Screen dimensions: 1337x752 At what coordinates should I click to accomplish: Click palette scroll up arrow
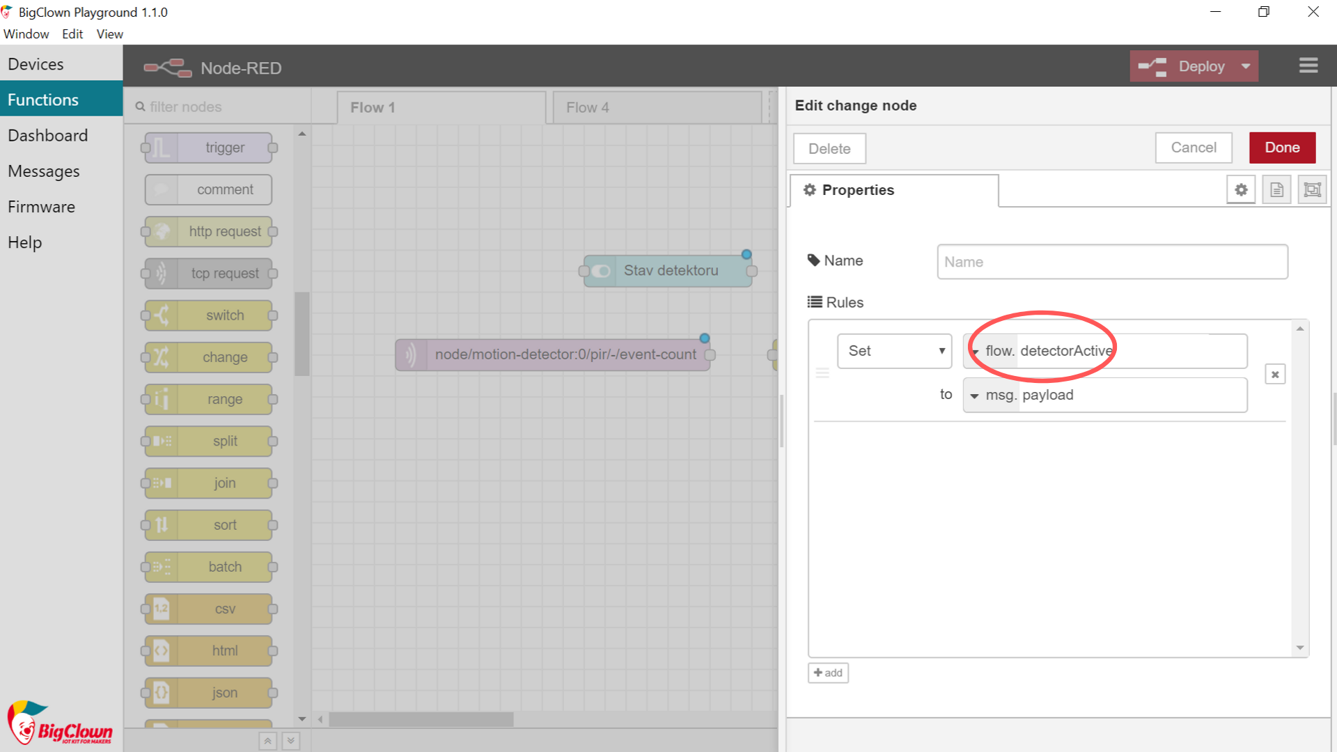coord(302,133)
